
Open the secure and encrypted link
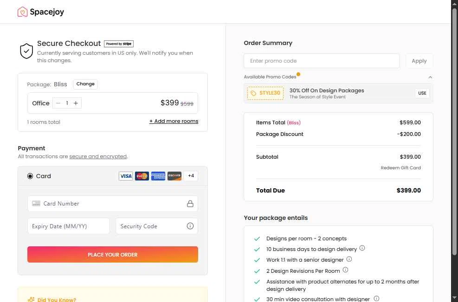(98, 156)
